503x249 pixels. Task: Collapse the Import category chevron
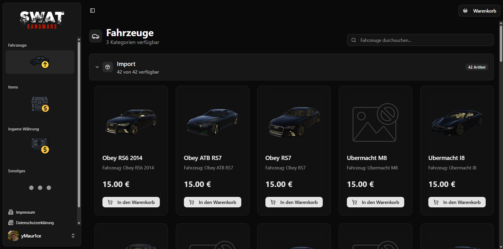[97, 67]
